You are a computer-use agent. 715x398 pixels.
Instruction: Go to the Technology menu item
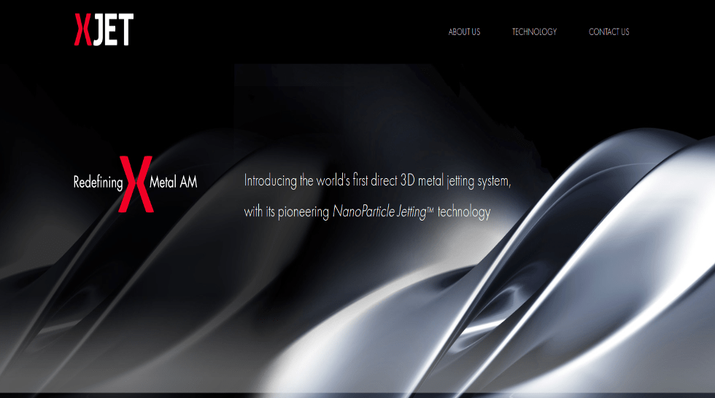534,32
